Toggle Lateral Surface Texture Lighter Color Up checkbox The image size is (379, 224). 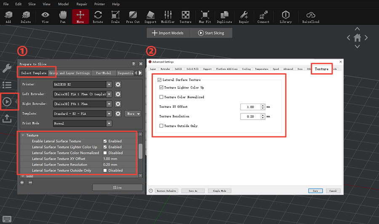pyautogui.click(x=105, y=147)
